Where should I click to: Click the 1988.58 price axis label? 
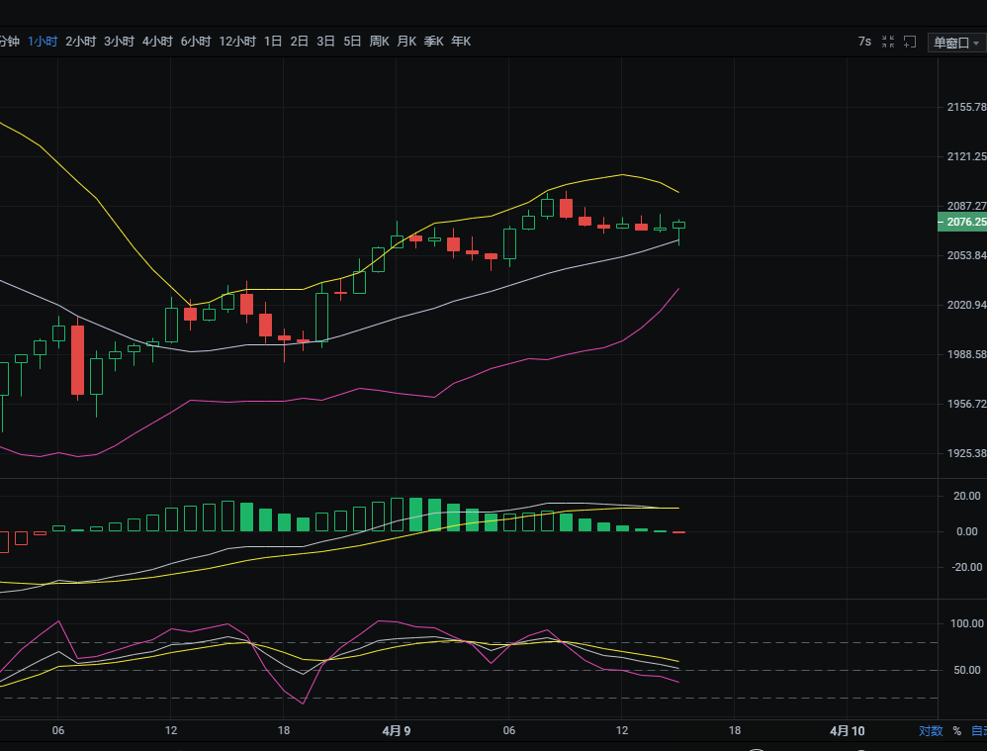(966, 354)
